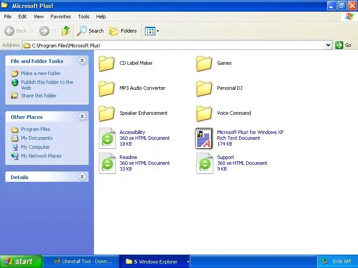The image size is (358, 268).
Task: Click the Views icon in toolbar
Action: tap(150, 31)
